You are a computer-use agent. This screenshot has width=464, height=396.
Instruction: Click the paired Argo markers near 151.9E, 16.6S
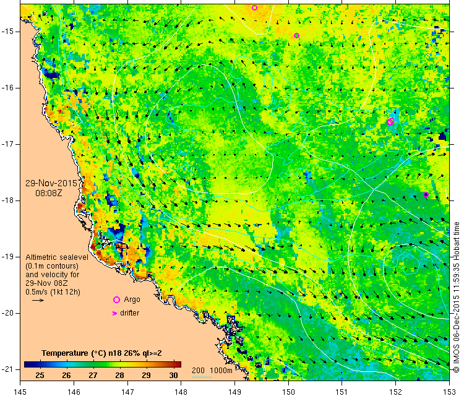390,121
